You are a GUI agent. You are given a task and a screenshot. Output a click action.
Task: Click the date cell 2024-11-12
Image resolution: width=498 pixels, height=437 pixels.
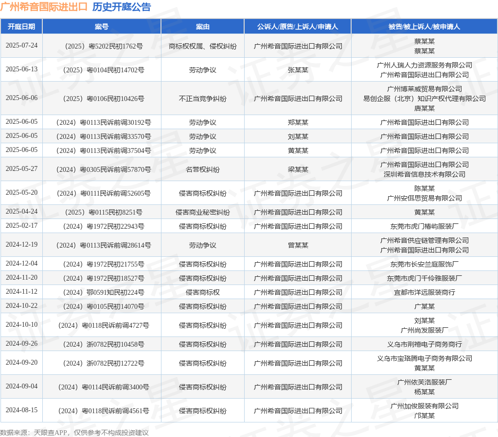point(21,291)
